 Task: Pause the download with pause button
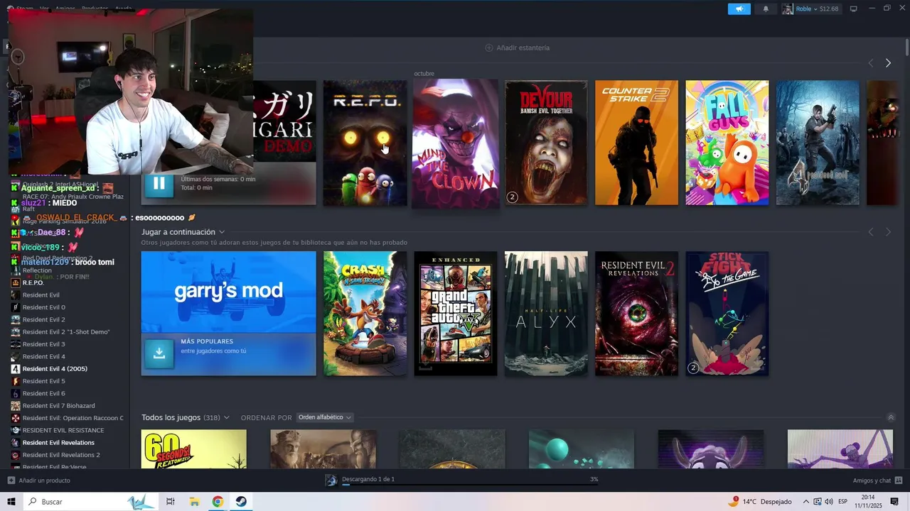pos(159,184)
